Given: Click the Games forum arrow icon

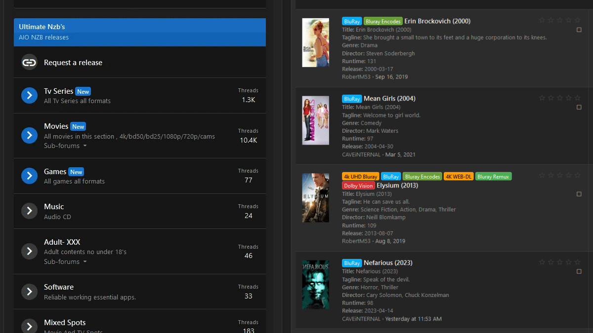Looking at the screenshot, I should (x=29, y=176).
